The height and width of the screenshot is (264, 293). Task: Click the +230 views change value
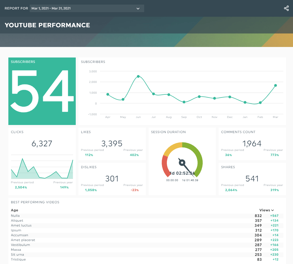pos(274,255)
